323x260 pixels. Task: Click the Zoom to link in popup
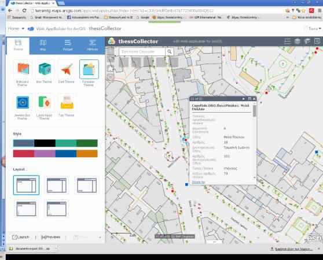coord(199,182)
